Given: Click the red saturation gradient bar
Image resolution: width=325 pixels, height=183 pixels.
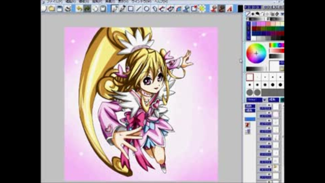Looking at the screenshot, I should coord(277,50).
